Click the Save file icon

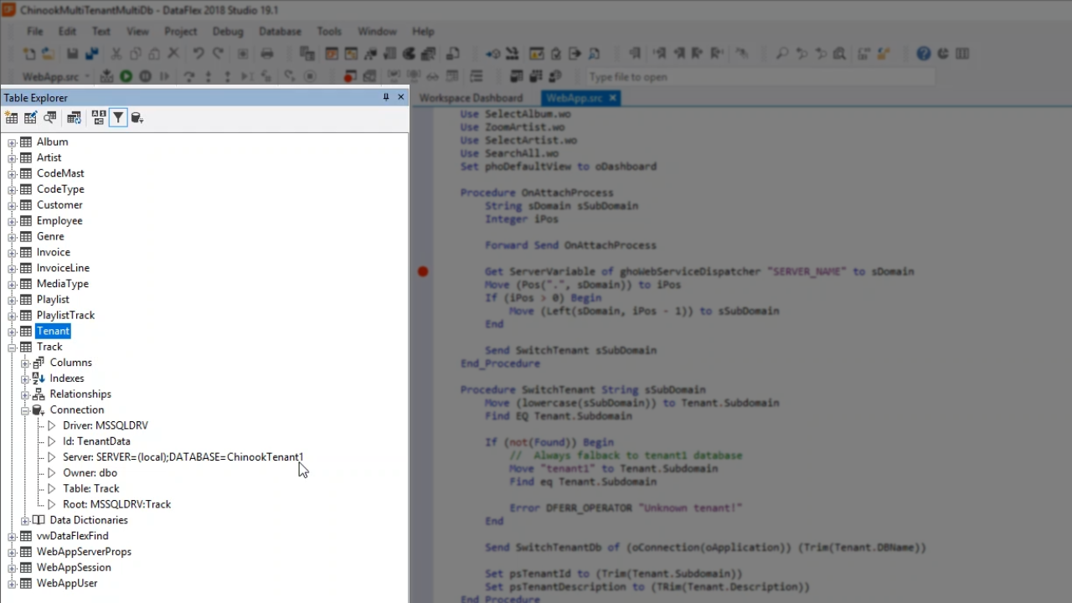pyautogui.click(x=72, y=54)
